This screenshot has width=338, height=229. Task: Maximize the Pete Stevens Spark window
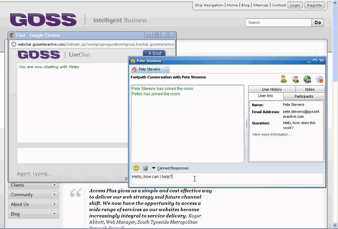coord(315,61)
